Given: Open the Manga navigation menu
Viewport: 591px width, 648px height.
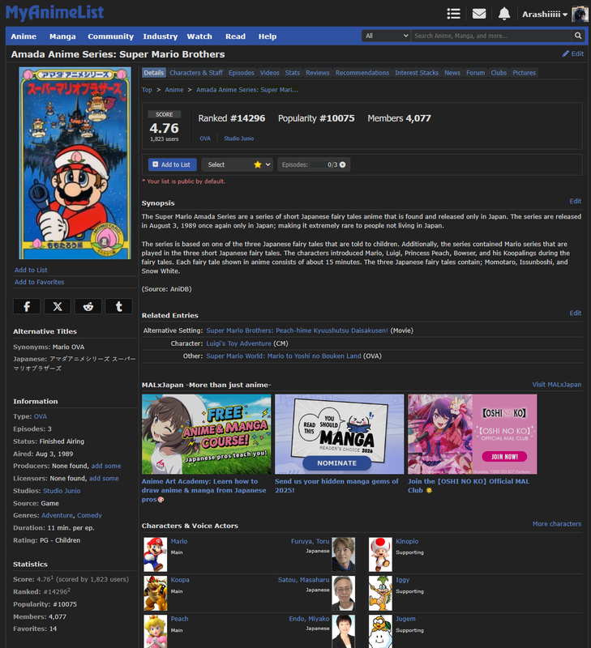Looking at the screenshot, I should [x=62, y=36].
